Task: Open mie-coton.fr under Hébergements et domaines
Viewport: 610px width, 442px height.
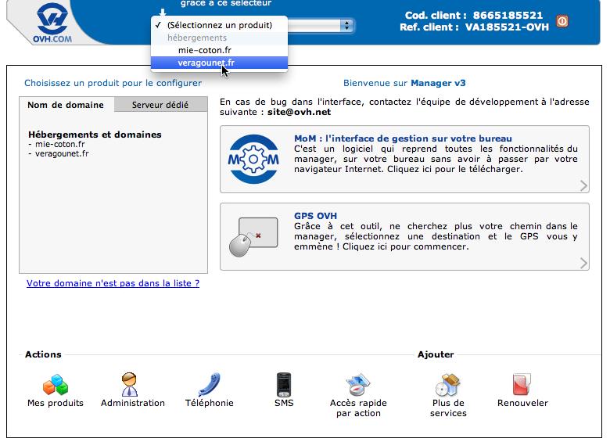Action: click(60, 144)
